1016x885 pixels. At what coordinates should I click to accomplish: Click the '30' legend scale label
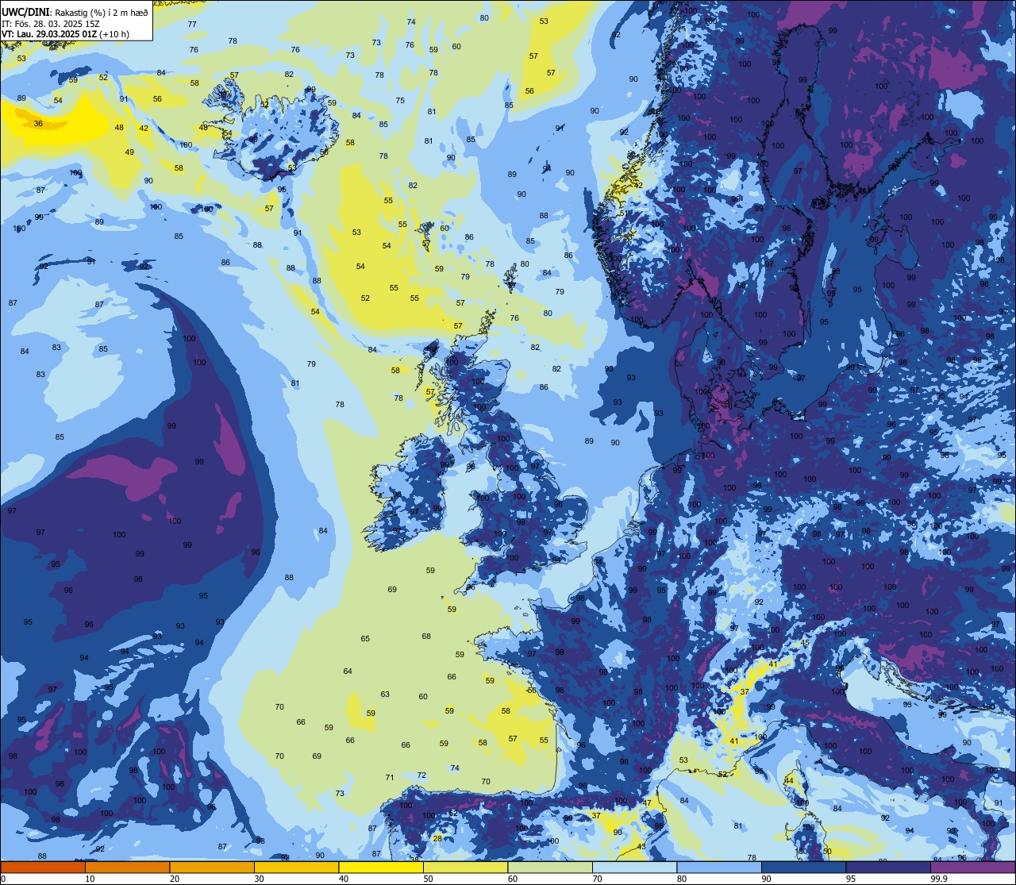click(x=259, y=879)
